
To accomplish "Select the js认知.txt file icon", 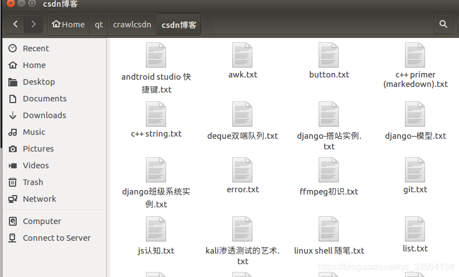I will [156, 229].
